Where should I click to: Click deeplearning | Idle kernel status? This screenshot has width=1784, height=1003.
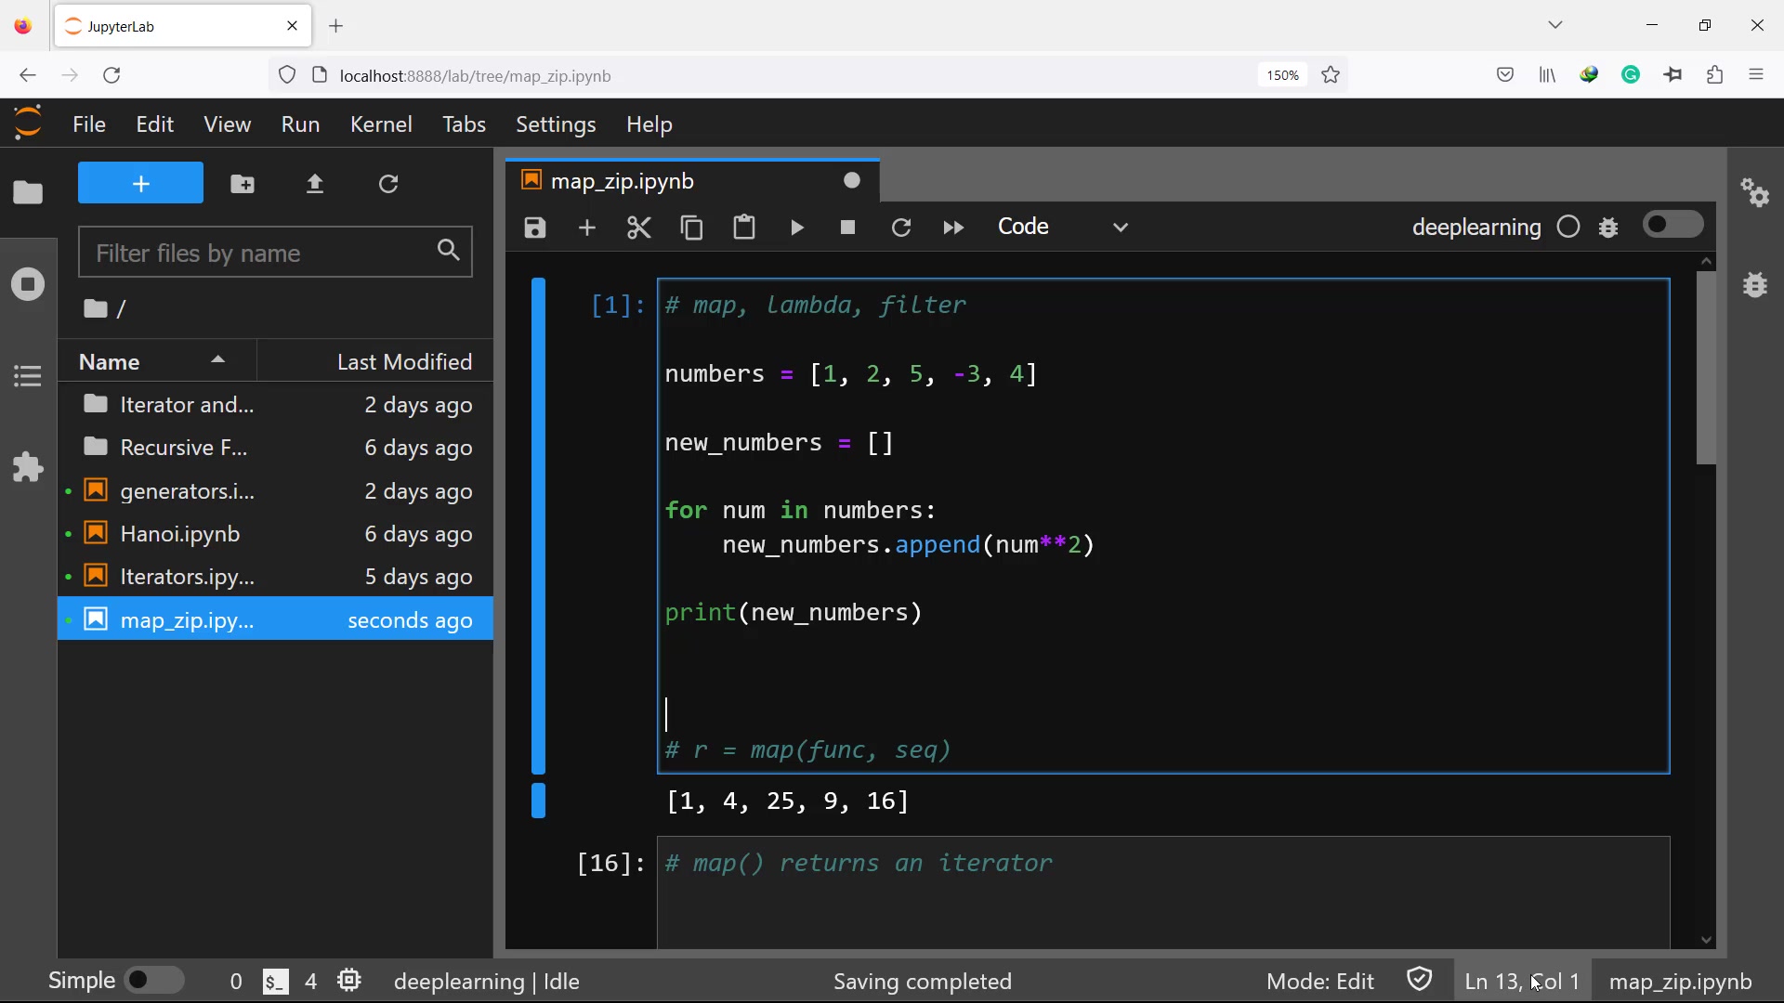(487, 982)
